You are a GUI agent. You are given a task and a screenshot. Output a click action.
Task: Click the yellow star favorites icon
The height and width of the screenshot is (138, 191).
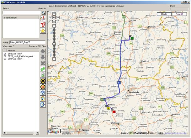(x=43, y=31)
